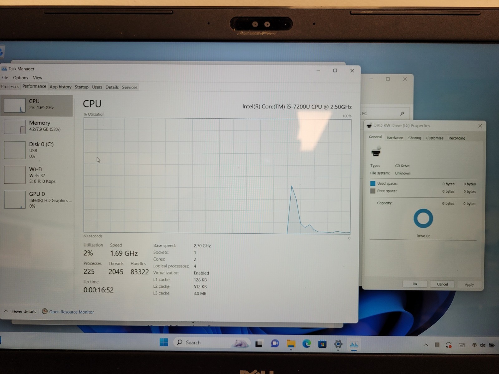This screenshot has height=374, width=499.
Task: Select GPU 0 in performance sidebar
Action: coord(36,200)
